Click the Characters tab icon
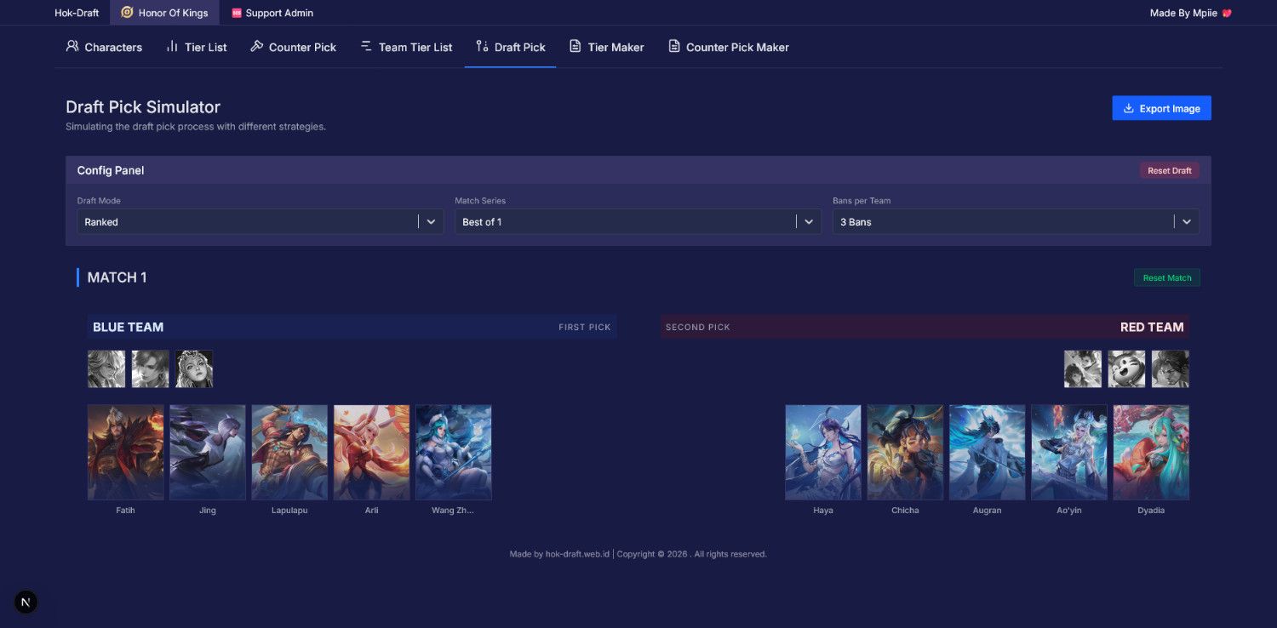 pyautogui.click(x=72, y=46)
